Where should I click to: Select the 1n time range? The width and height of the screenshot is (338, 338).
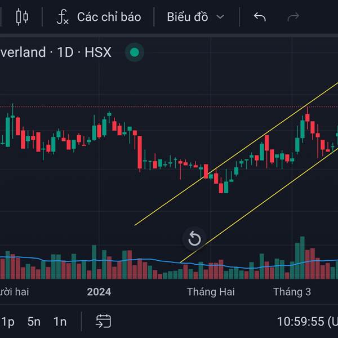click(x=60, y=322)
